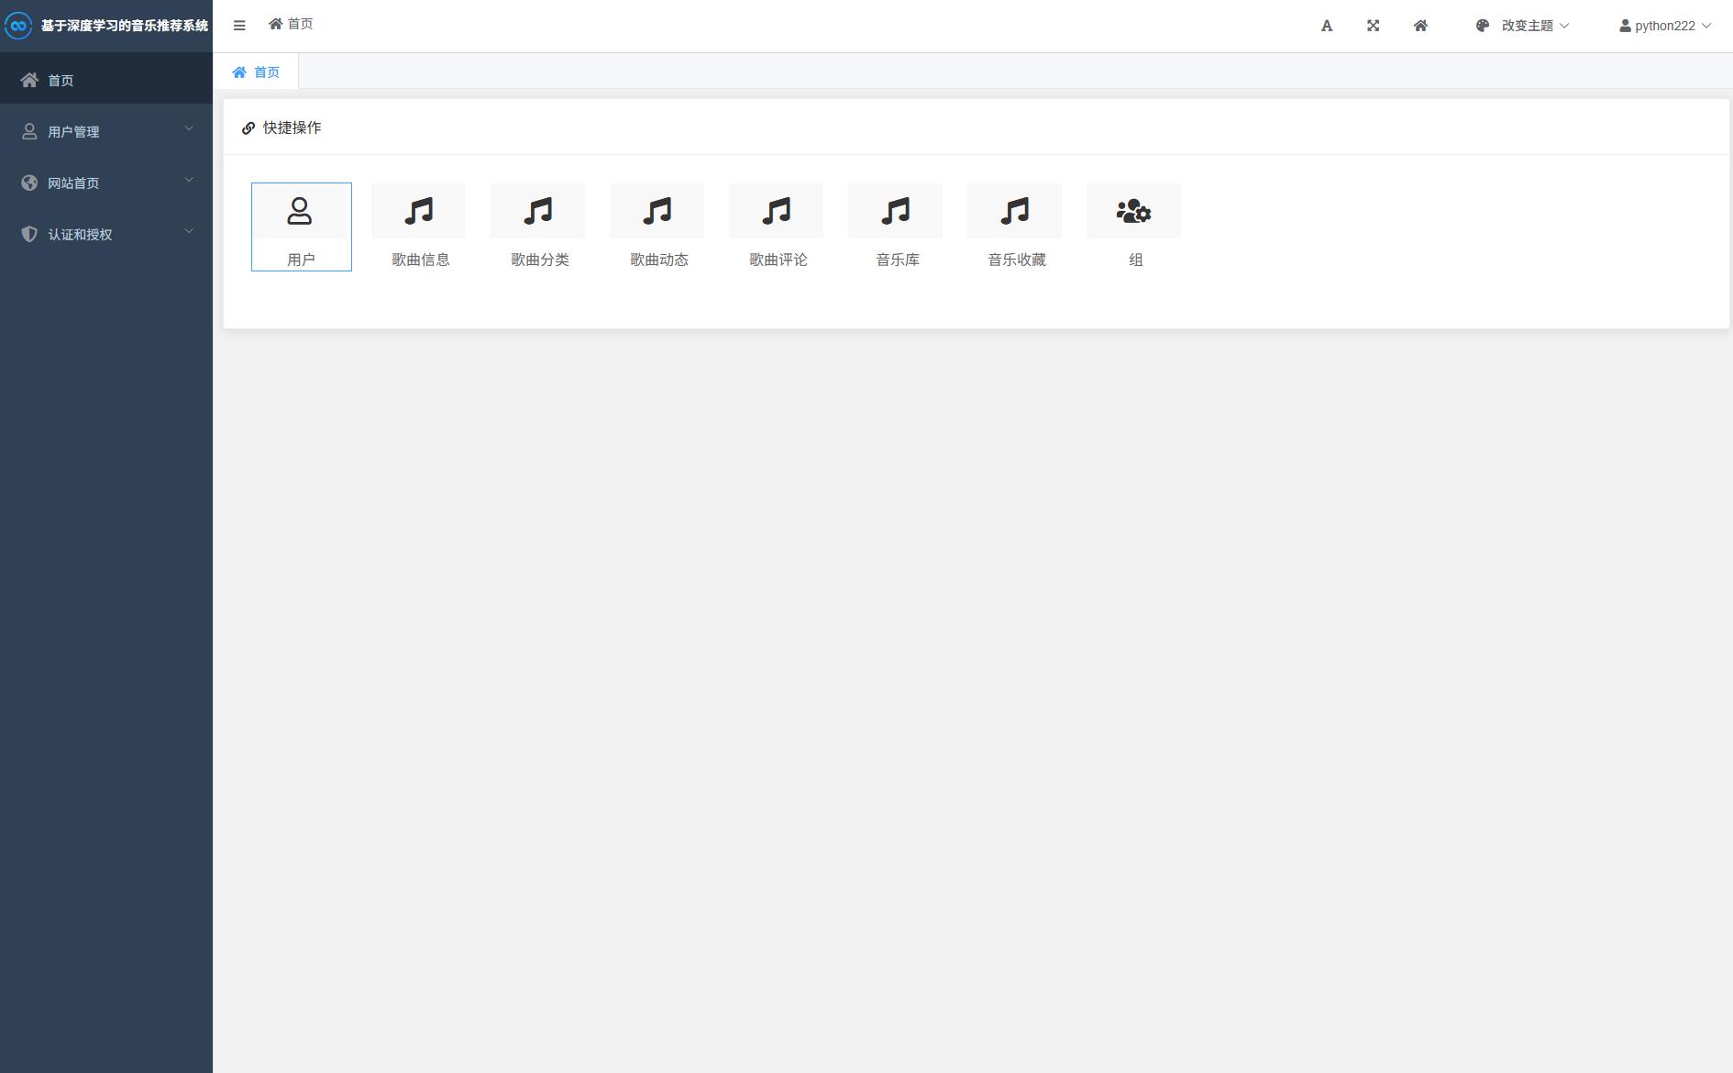Collapse sidebar with the hamburger menu icon
Viewport: 1733px width, 1073px height.
(239, 26)
